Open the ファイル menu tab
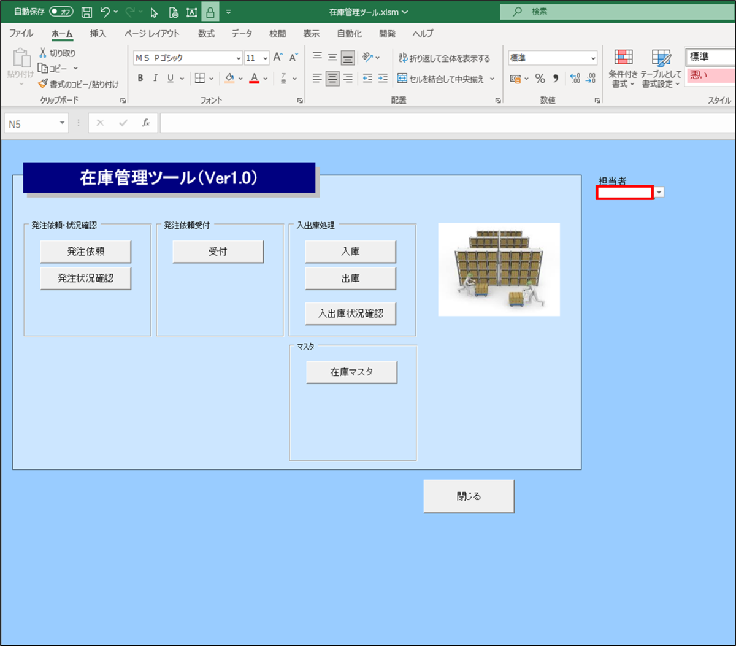This screenshot has width=736, height=646. (21, 34)
